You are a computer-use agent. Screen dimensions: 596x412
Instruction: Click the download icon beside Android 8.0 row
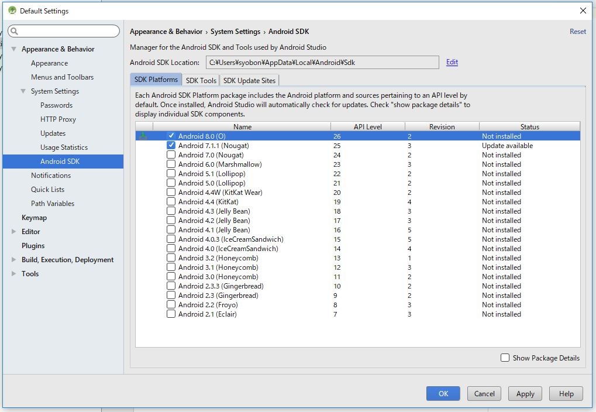143,136
